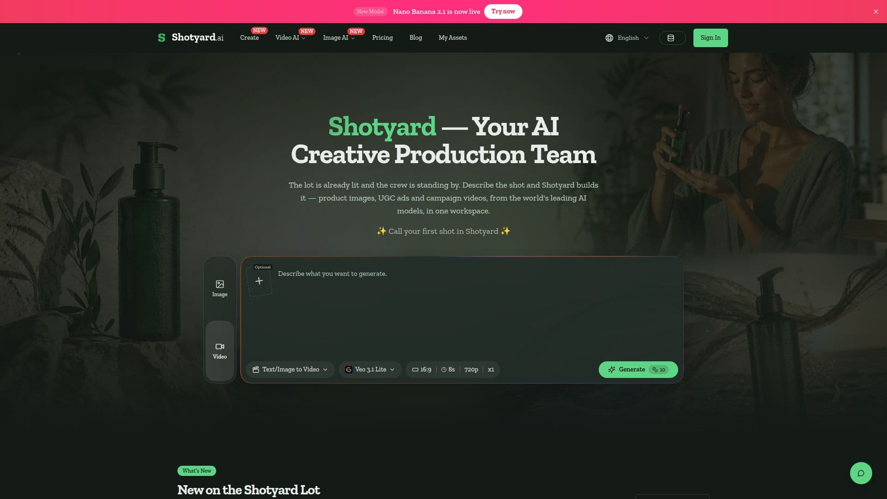Click the Generate button

click(638, 370)
